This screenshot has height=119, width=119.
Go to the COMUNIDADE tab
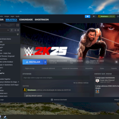[x=26, y=20]
